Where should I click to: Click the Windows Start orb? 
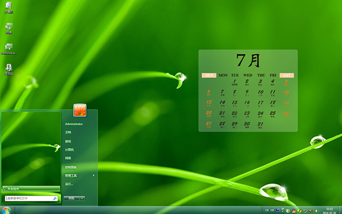click(6, 210)
